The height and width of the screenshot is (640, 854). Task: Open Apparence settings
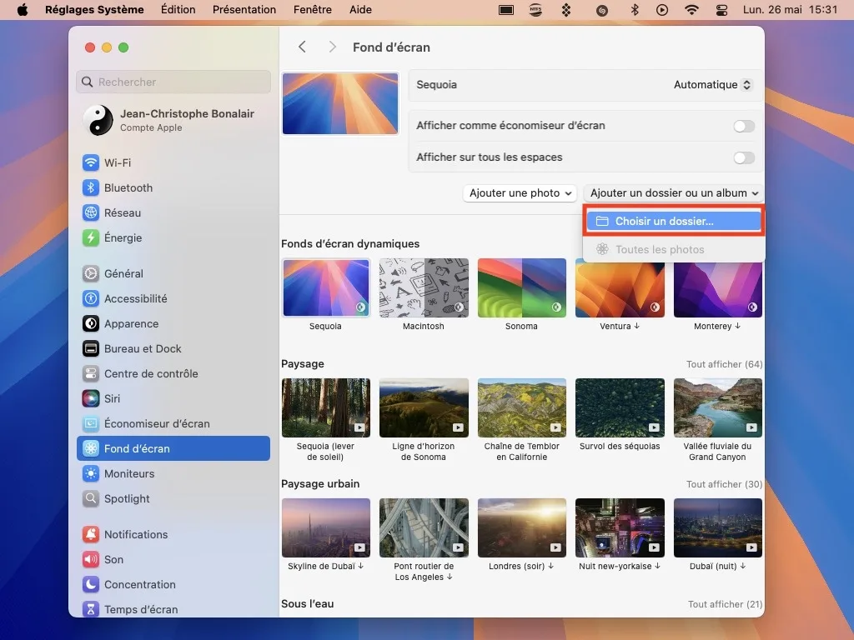coord(173,323)
